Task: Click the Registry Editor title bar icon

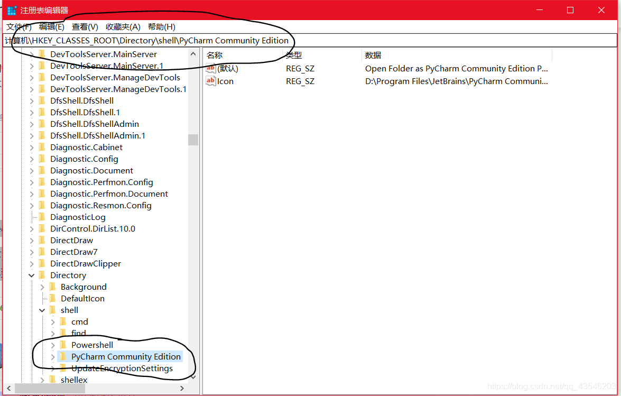Action: [x=12, y=10]
